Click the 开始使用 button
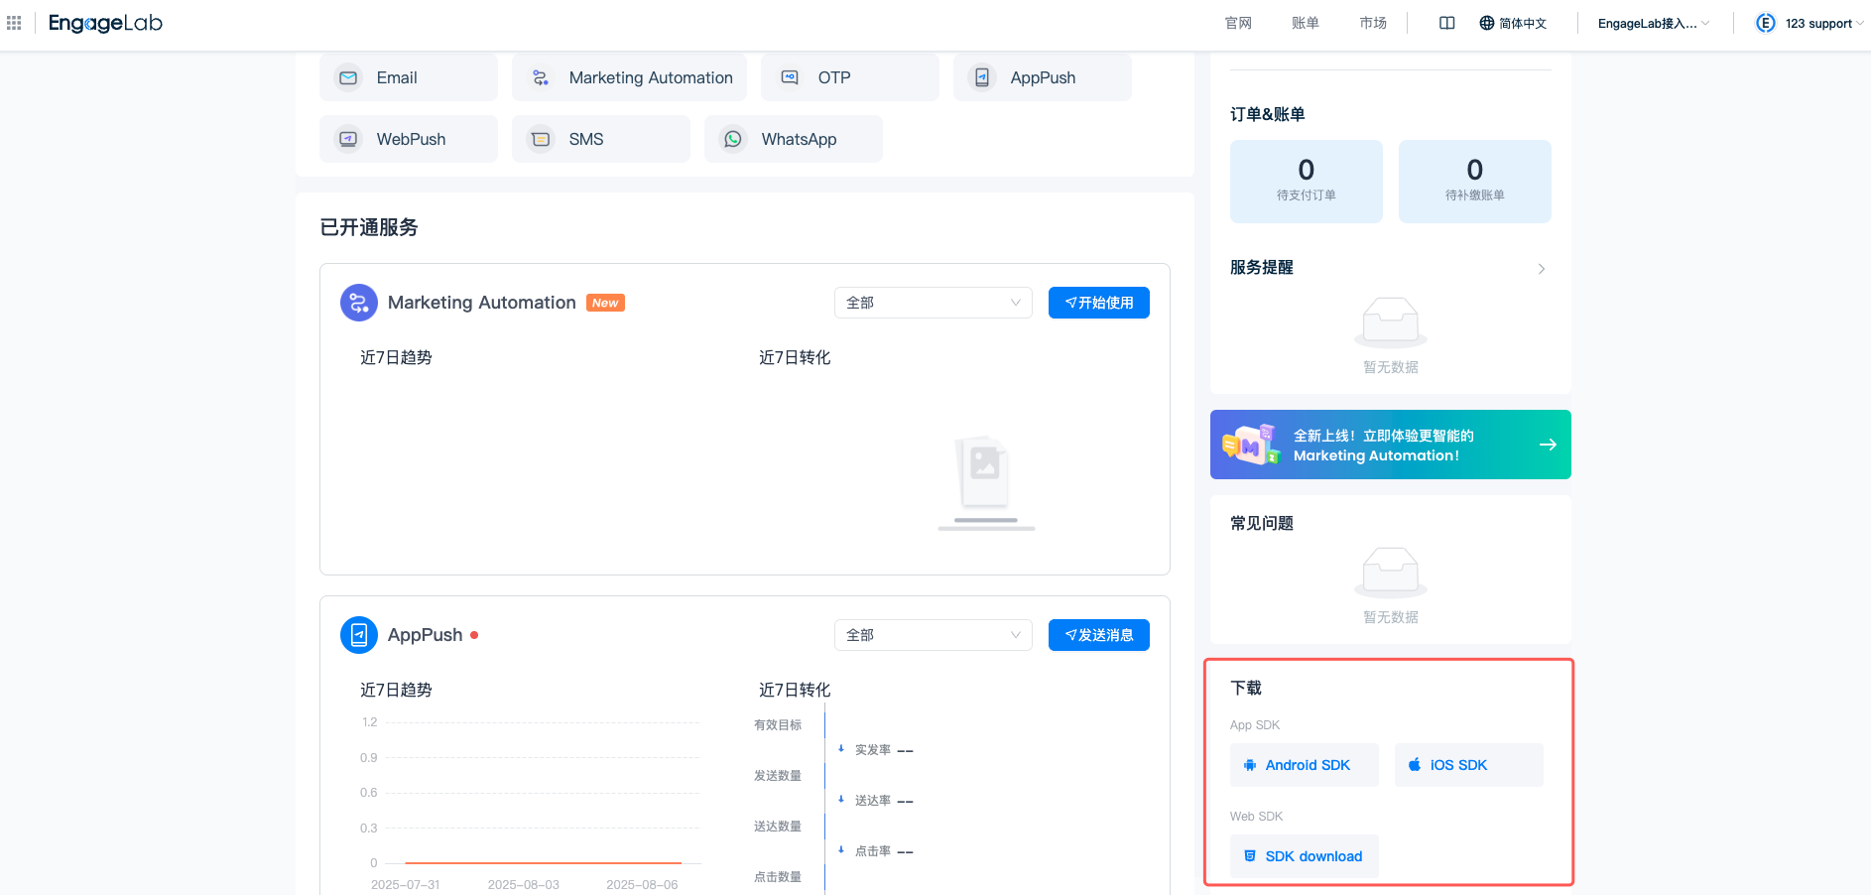This screenshot has height=895, width=1871. [x=1099, y=303]
